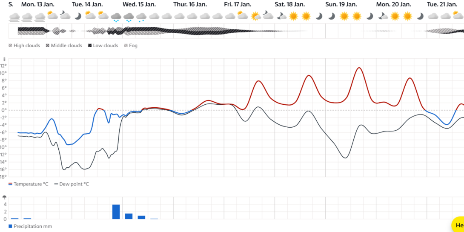Click the crescent moon icon before Tue. 14 Jan.
The image size is (464, 232).
point(78,16)
